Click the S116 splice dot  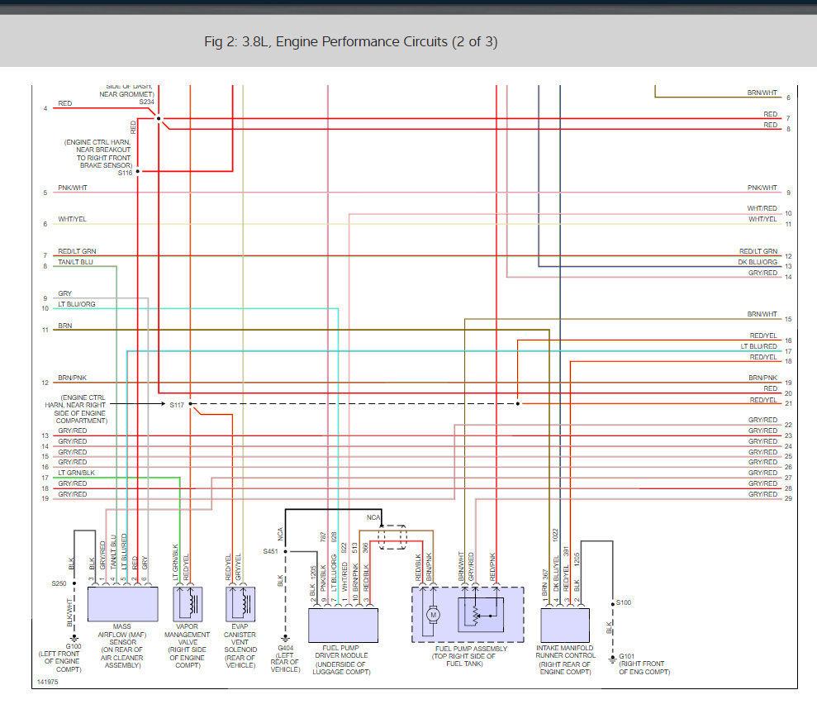coord(138,171)
